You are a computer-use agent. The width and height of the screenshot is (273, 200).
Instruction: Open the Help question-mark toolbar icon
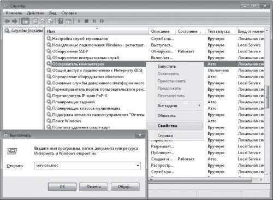pos(61,21)
